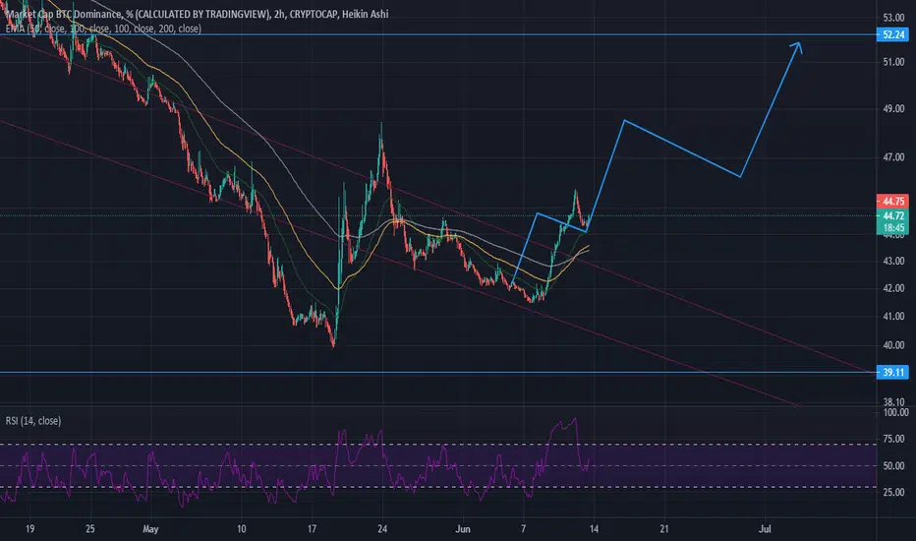Click the RSI 75.00 scale value
The height and width of the screenshot is (541, 916).
(x=893, y=439)
